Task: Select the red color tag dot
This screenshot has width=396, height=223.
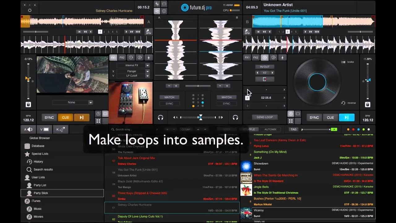Action: click(x=353, y=129)
